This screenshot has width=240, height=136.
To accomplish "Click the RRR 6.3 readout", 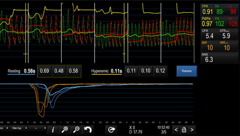I will 220,58.
